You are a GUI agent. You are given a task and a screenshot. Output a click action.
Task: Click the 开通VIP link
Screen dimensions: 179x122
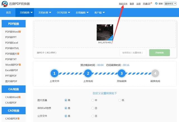[147, 4]
